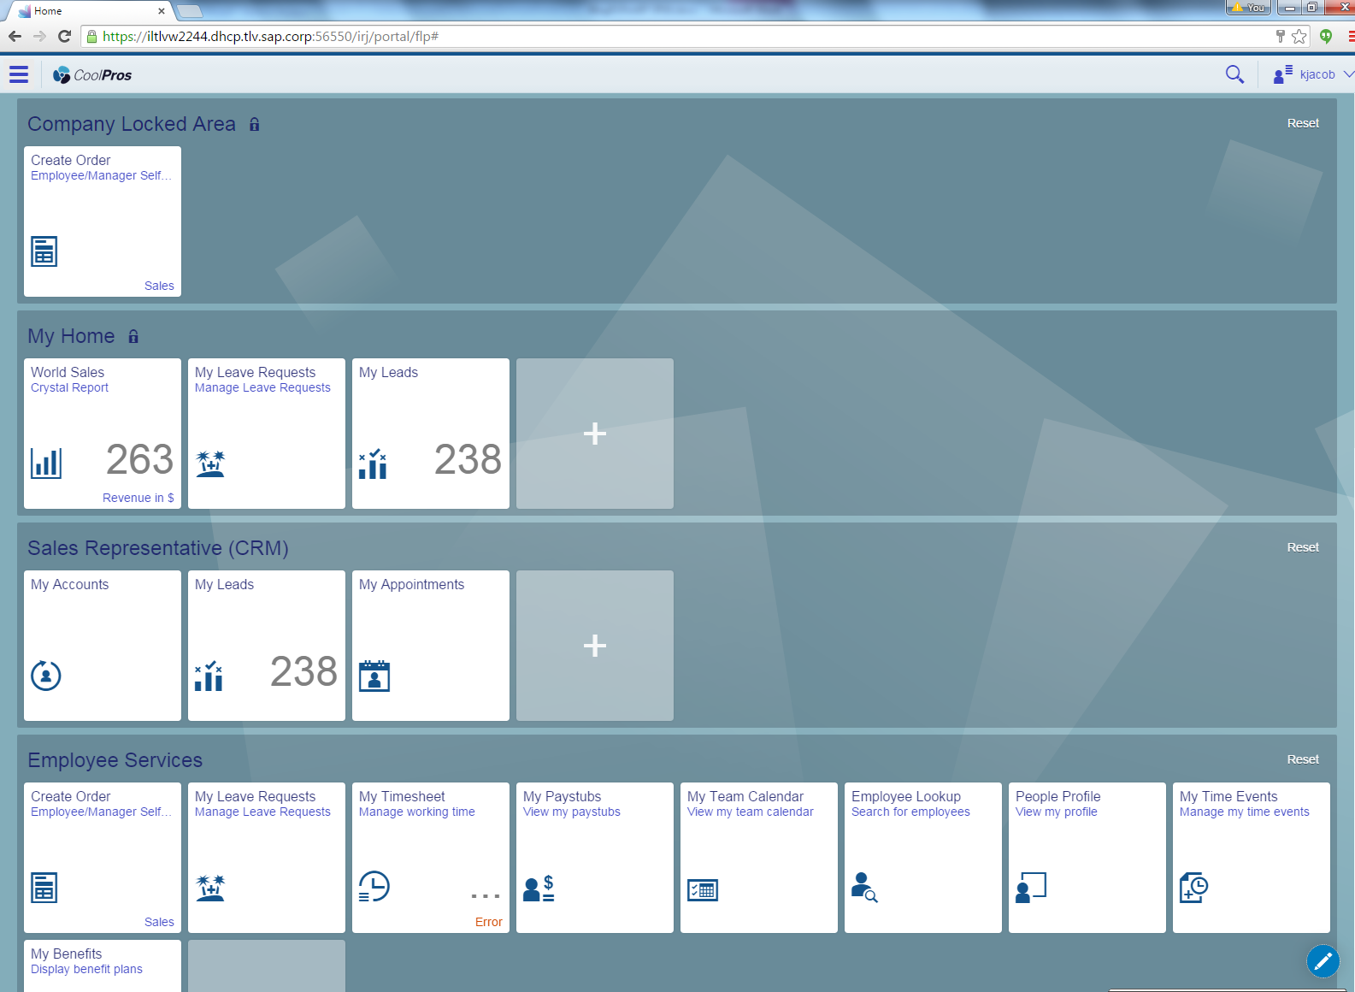Click the My Team Calendar icon
This screenshot has height=992, width=1355.
tap(703, 890)
